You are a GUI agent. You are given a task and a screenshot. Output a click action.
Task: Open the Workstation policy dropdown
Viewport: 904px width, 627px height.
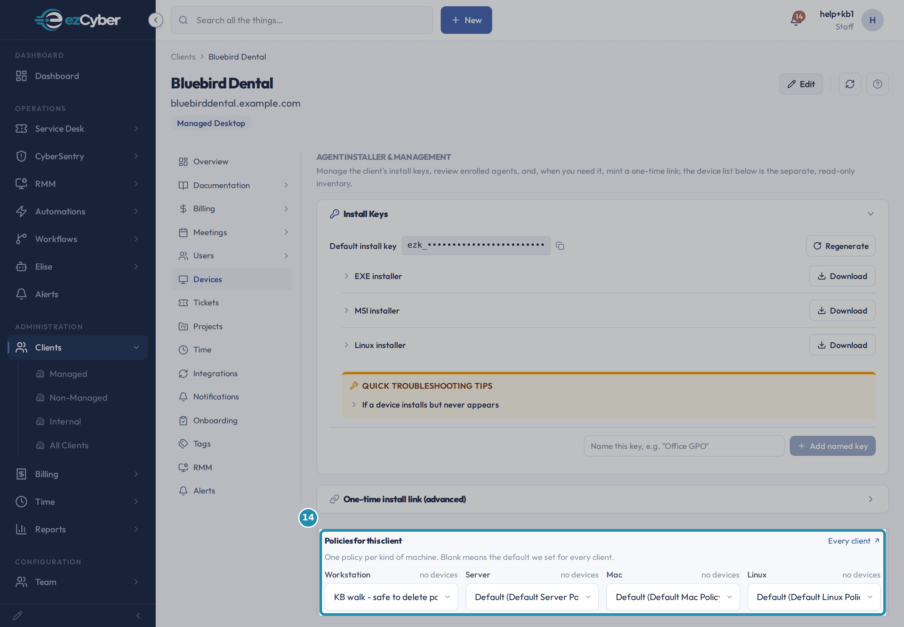pyautogui.click(x=391, y=597)
